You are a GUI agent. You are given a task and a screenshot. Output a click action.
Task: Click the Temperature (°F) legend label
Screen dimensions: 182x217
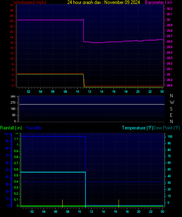[137, 128]
